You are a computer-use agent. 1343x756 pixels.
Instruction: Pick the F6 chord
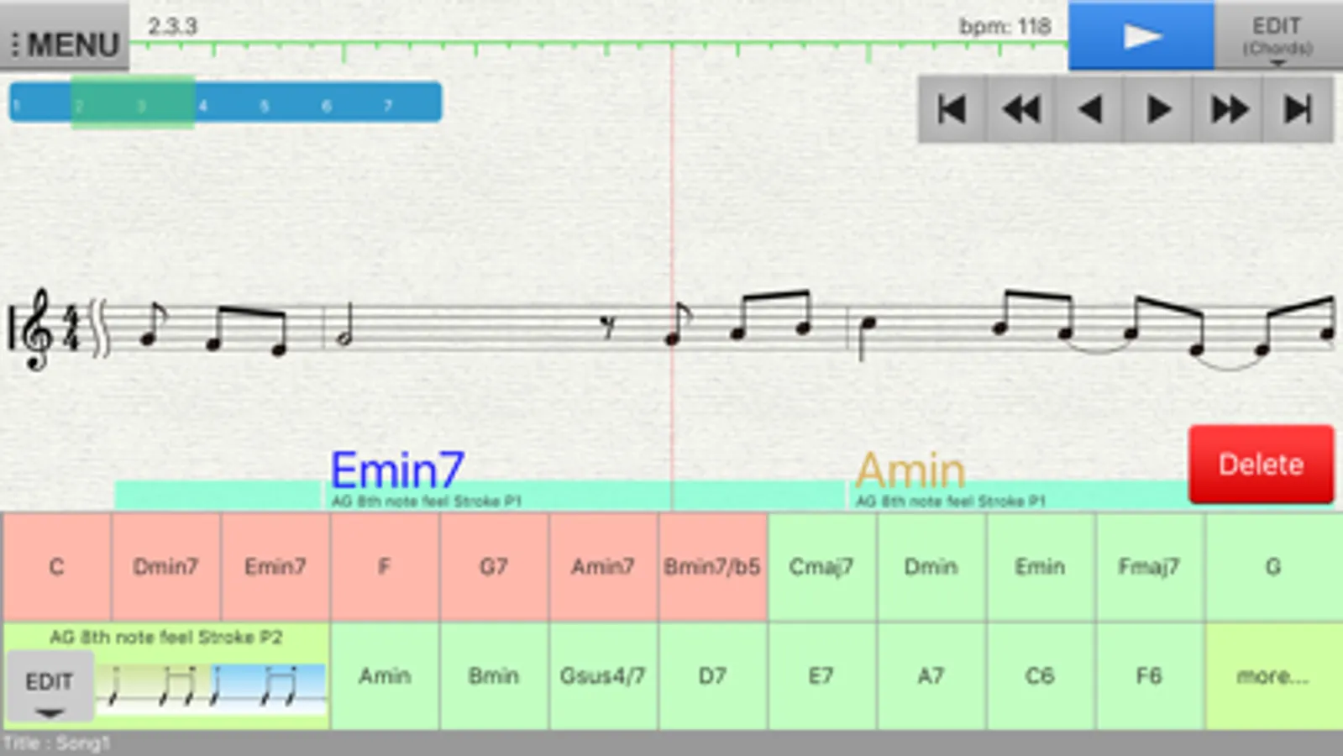tap(1149, 676)
